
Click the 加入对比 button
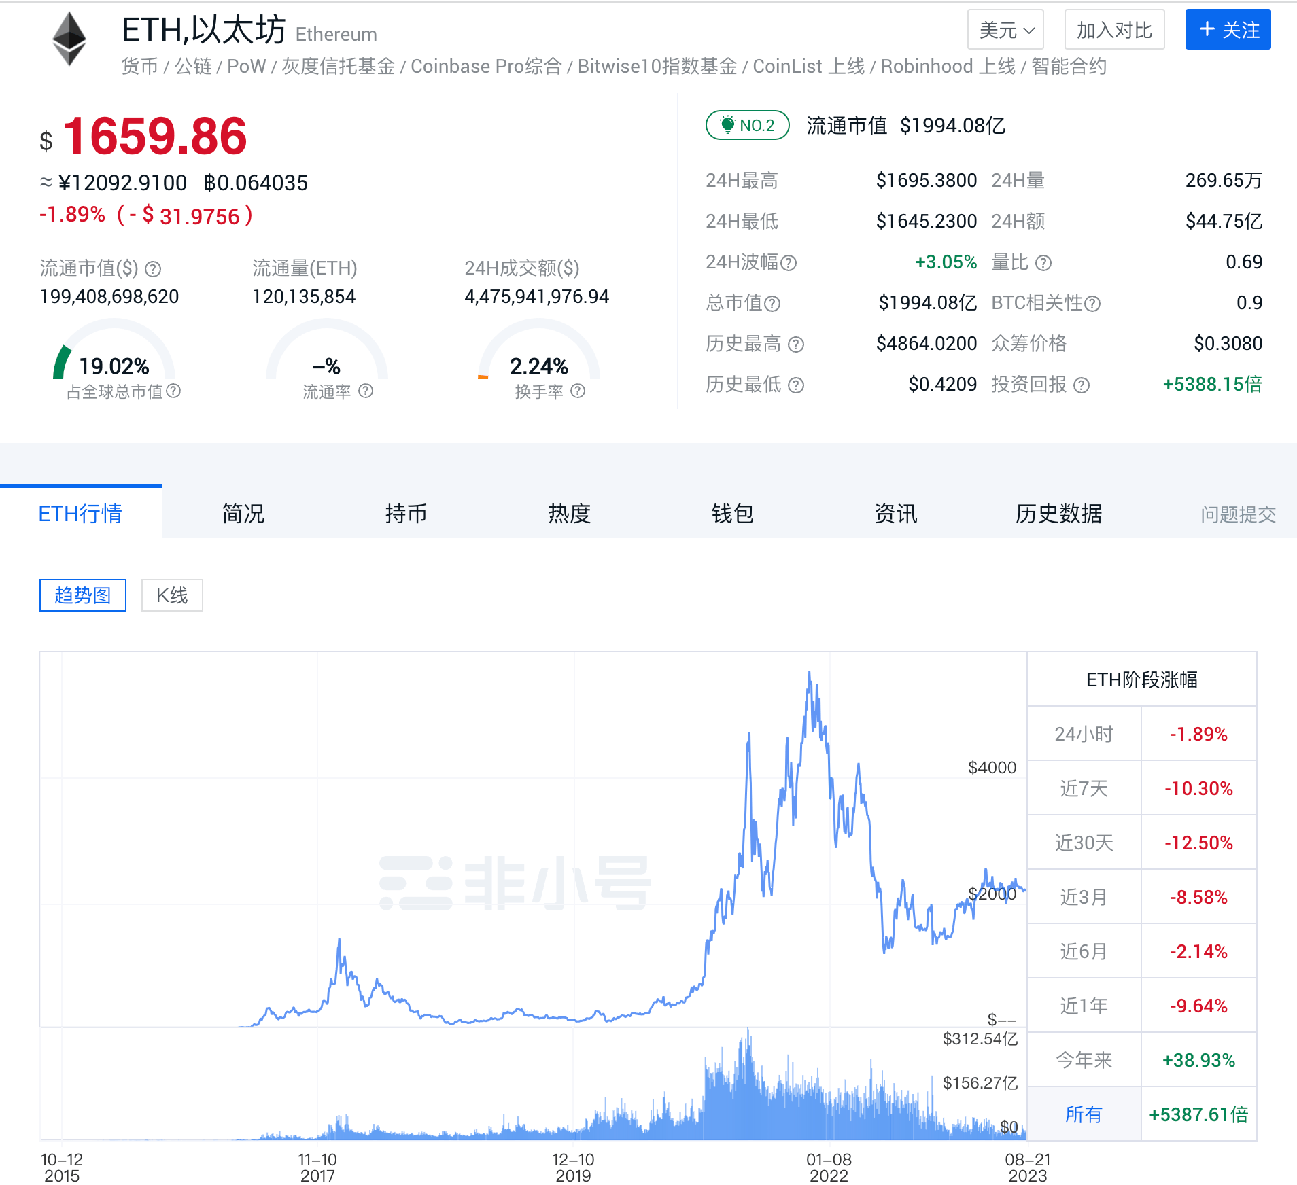coord(1113,29)
